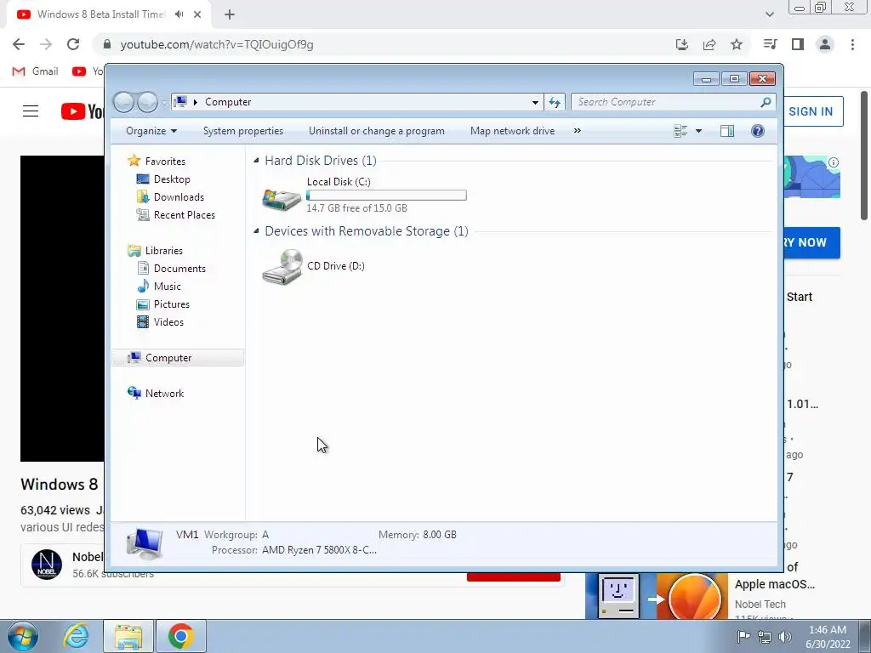Select the Local Disk (C:) drive icon
Image resolution: width=871 pixels, height=653 pixels.
coord(282,198)
